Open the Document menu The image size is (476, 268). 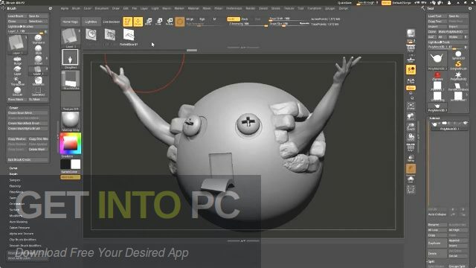pyautogui.click(x=102, y=8)
